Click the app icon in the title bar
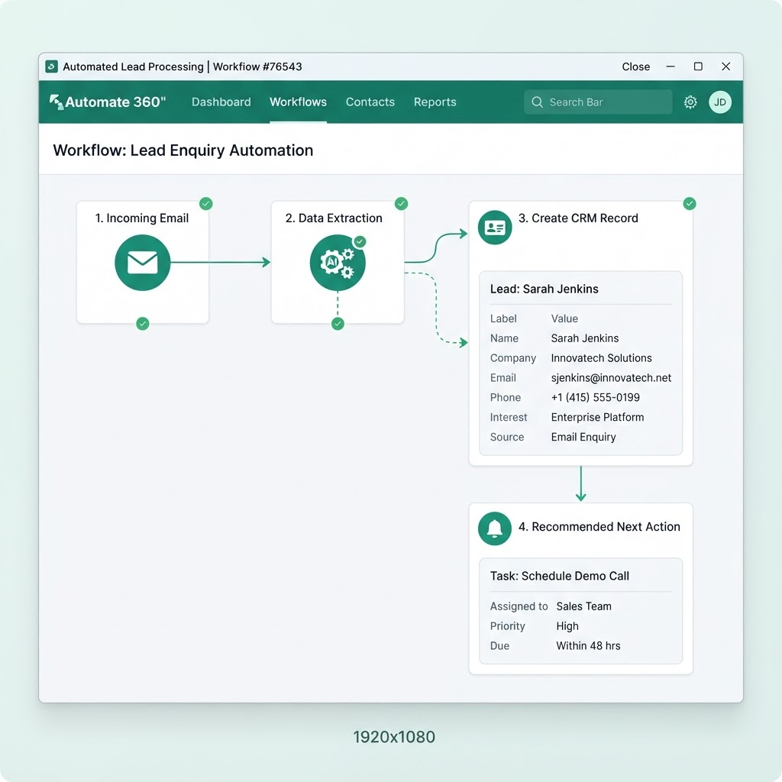The height and width of the screenshot is (782, 782). click(51, 67)
